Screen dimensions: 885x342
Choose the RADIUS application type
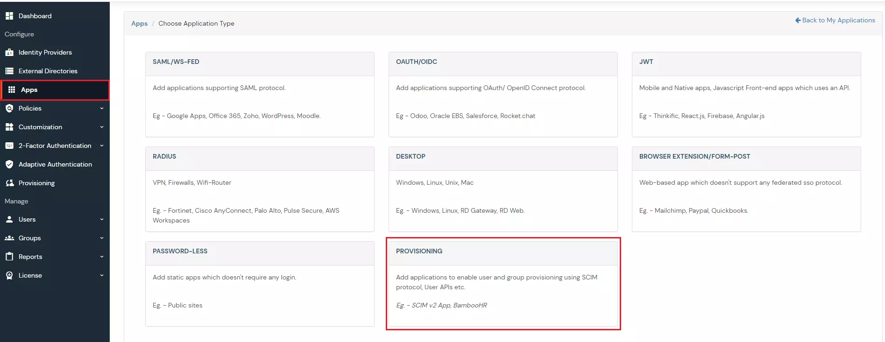[260, 189]
